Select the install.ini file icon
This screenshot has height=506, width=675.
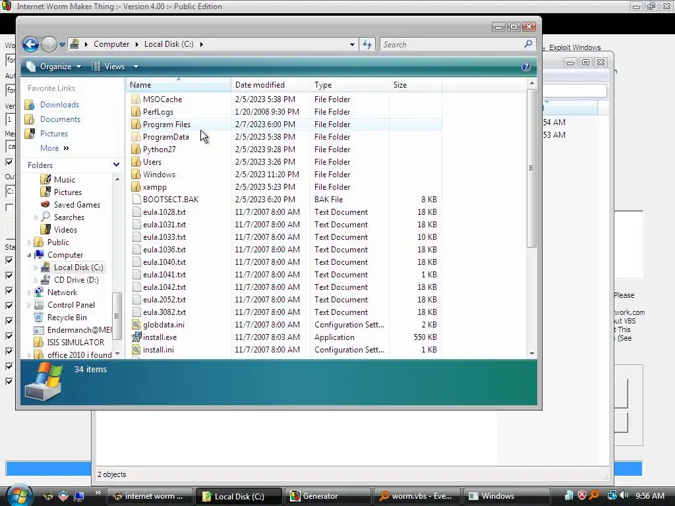click(136, 349)
